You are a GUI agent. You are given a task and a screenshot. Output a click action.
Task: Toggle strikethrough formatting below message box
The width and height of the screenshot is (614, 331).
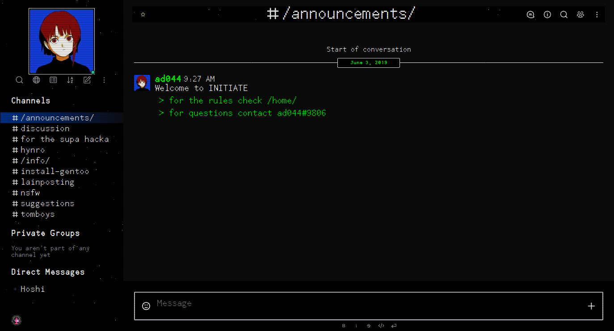point(369,326)
